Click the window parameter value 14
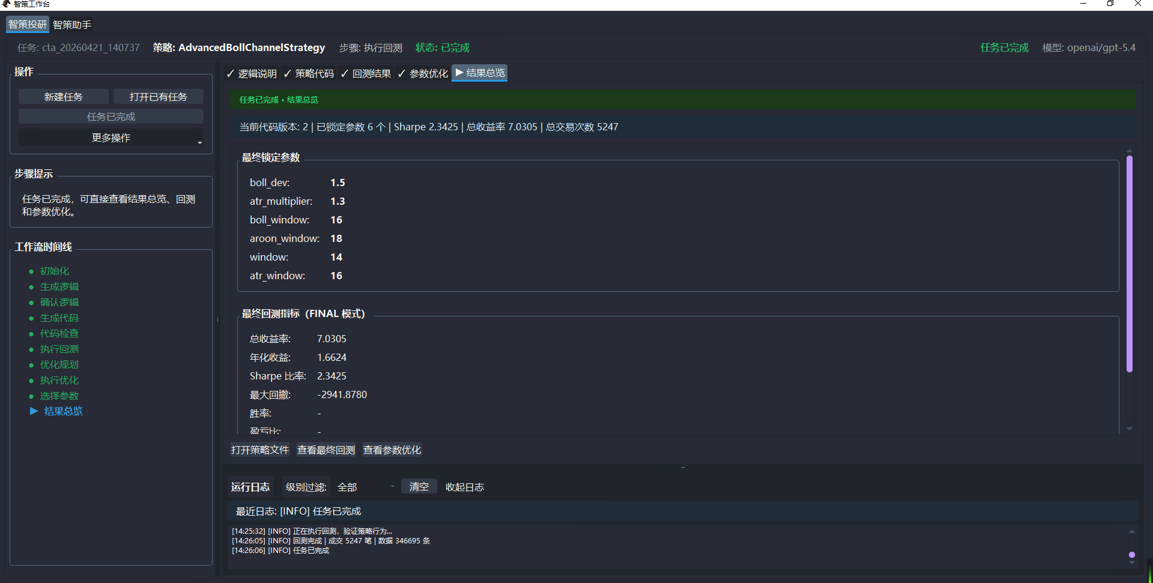The height and width of the screenshot is (583, 1153). coord(336,257)
